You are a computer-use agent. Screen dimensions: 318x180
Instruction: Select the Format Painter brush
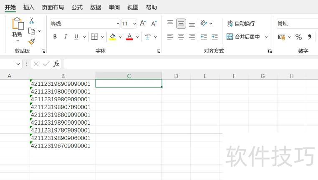click(32, 42)
